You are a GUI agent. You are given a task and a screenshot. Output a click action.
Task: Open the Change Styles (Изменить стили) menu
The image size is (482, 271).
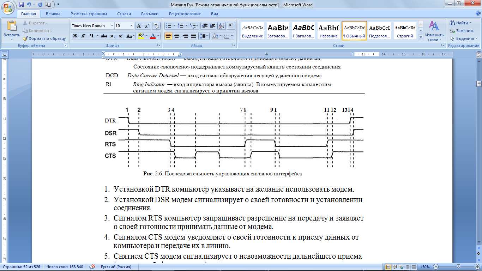click(434, 31)
